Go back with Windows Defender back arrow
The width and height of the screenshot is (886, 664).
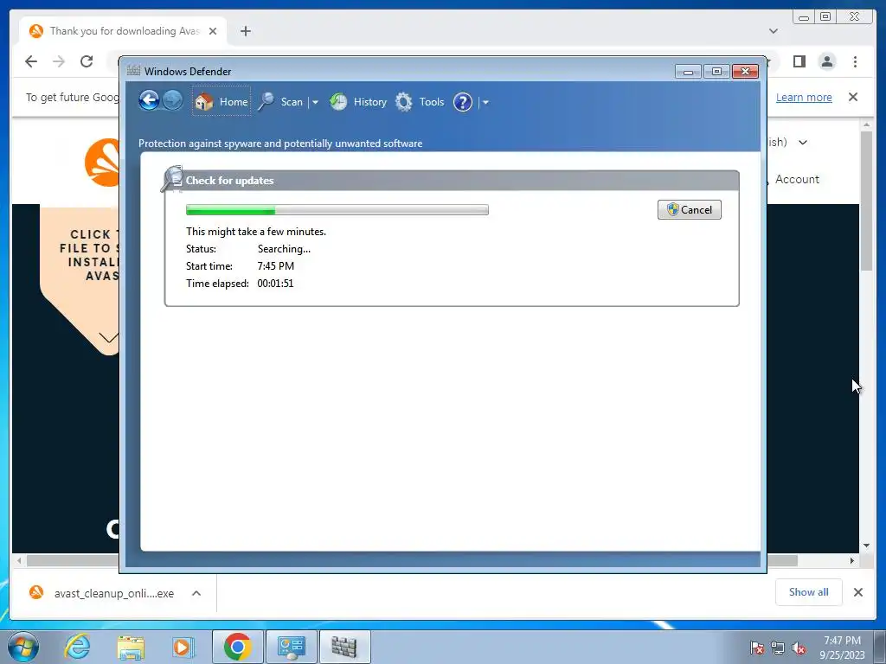click(149, 101)
